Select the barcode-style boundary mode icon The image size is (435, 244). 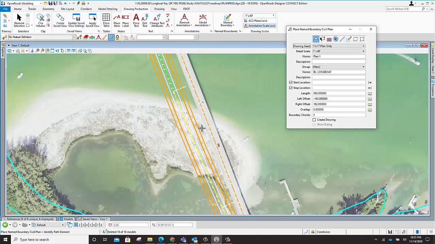coord(329,39)
